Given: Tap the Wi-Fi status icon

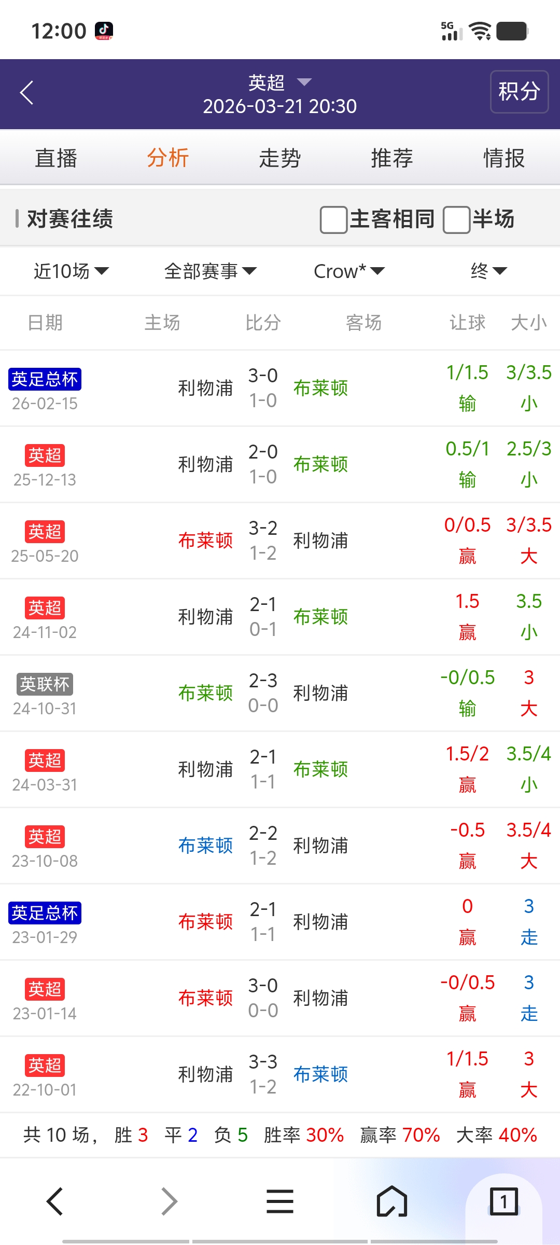Looking at the screenshot, I should (x=480, y=31).
